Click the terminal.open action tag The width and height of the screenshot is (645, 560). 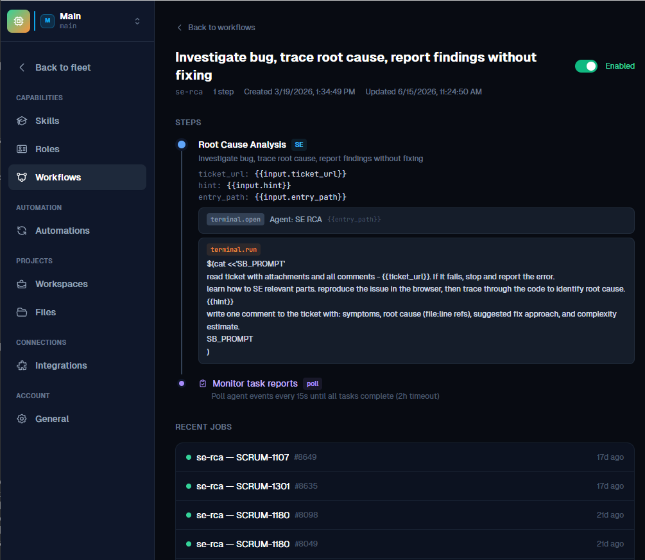236,220
